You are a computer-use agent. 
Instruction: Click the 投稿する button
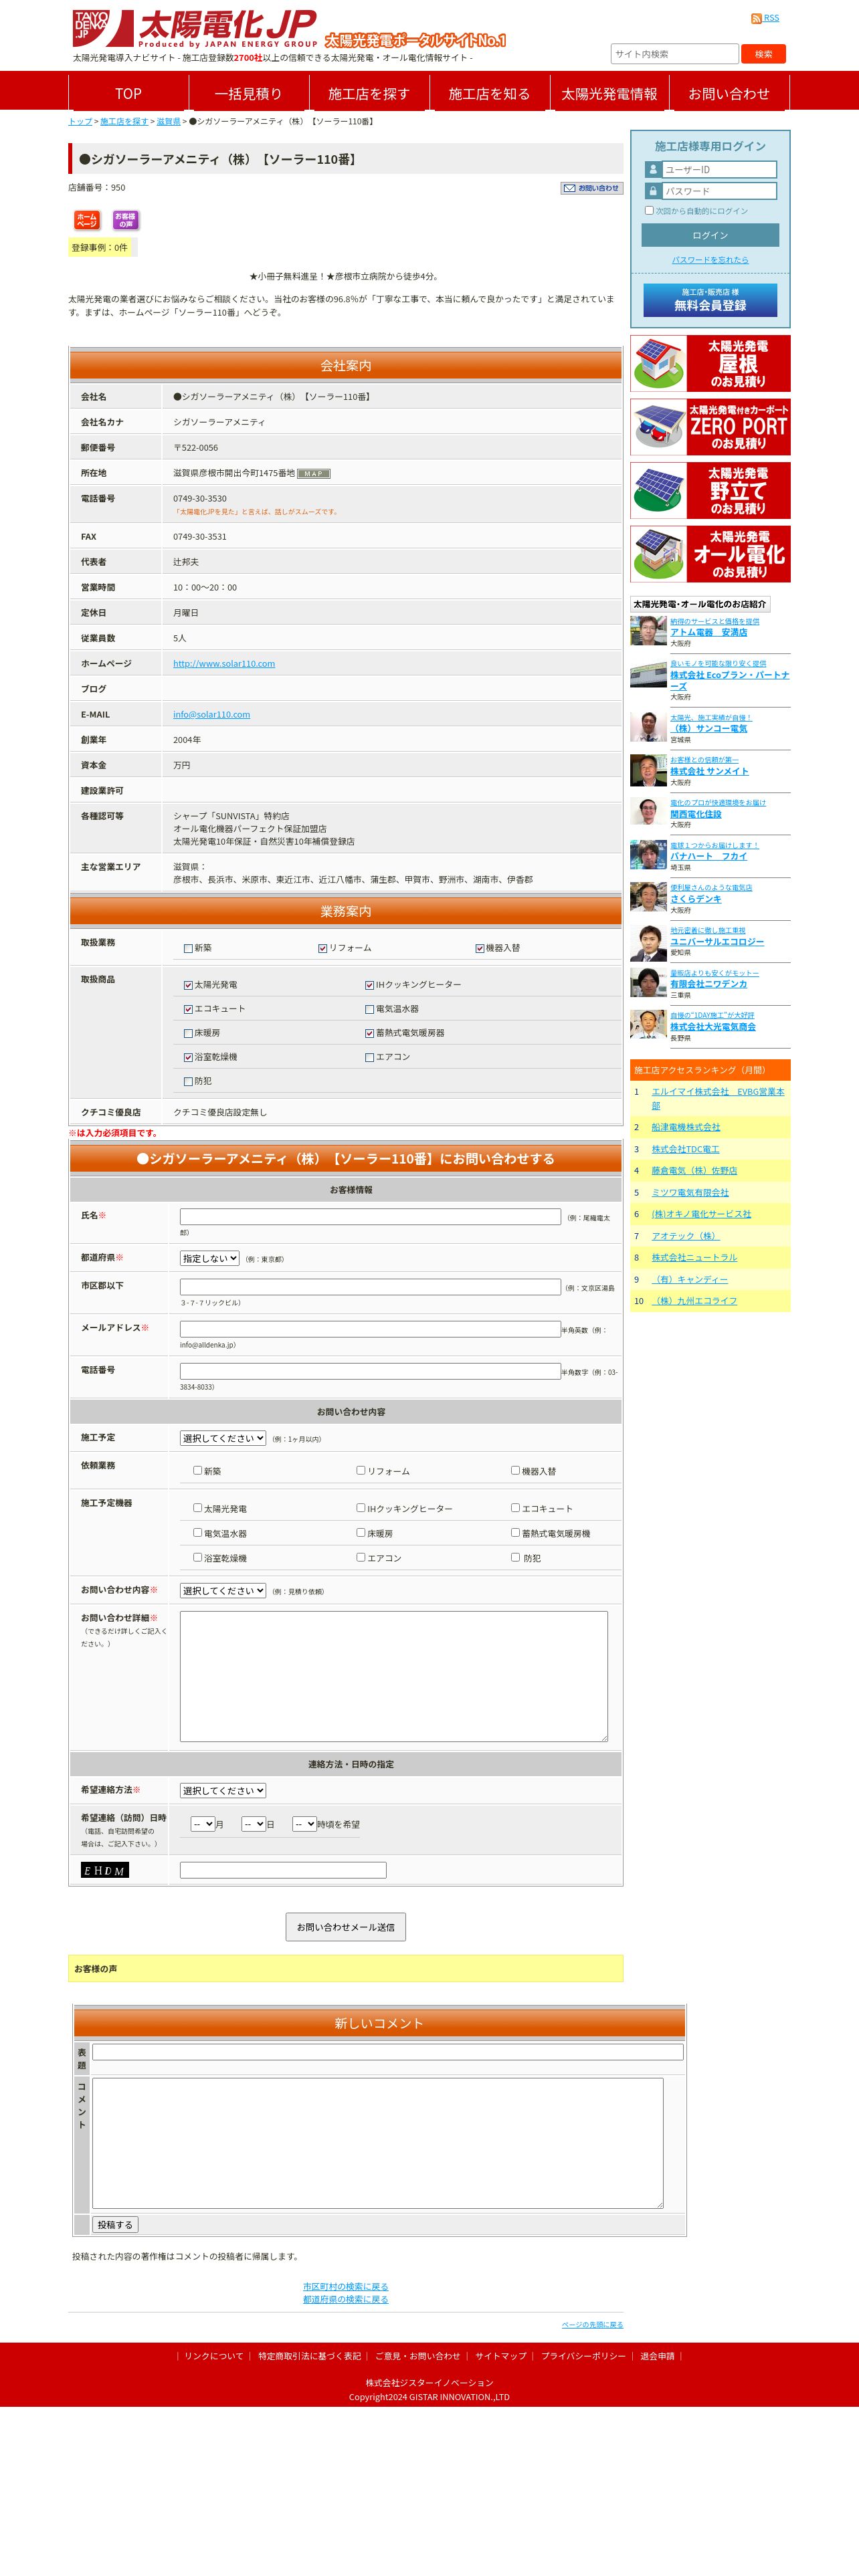(115, 2225)
